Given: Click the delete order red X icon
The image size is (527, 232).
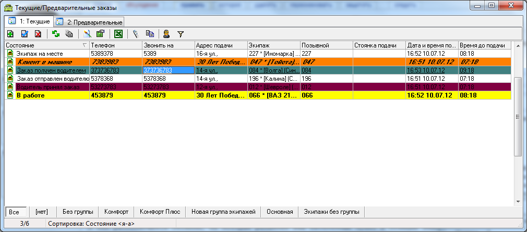Looking at the screenshot, I should pyautogui.click(x=38, y=34).
